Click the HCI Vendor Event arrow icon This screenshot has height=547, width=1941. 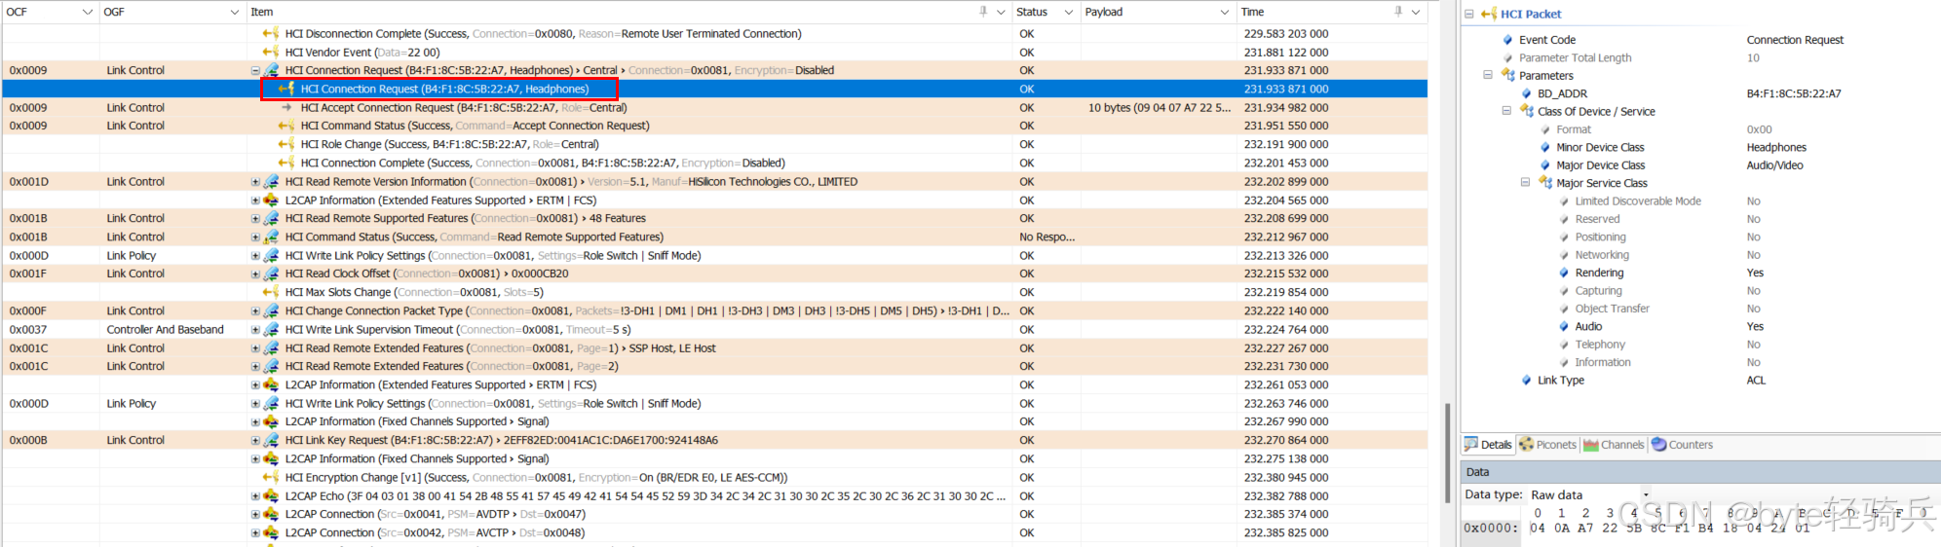pos(271,53)
